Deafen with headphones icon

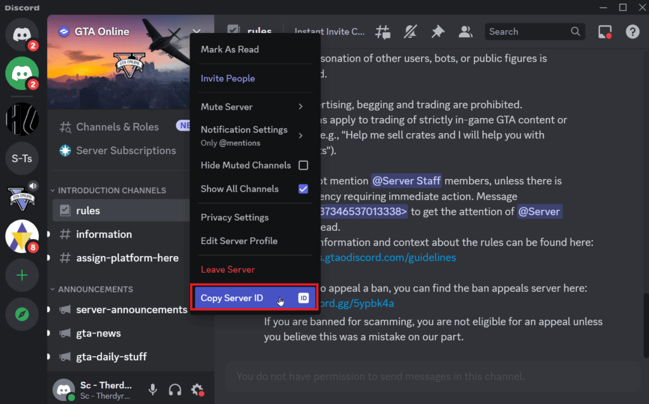point(175,389)
